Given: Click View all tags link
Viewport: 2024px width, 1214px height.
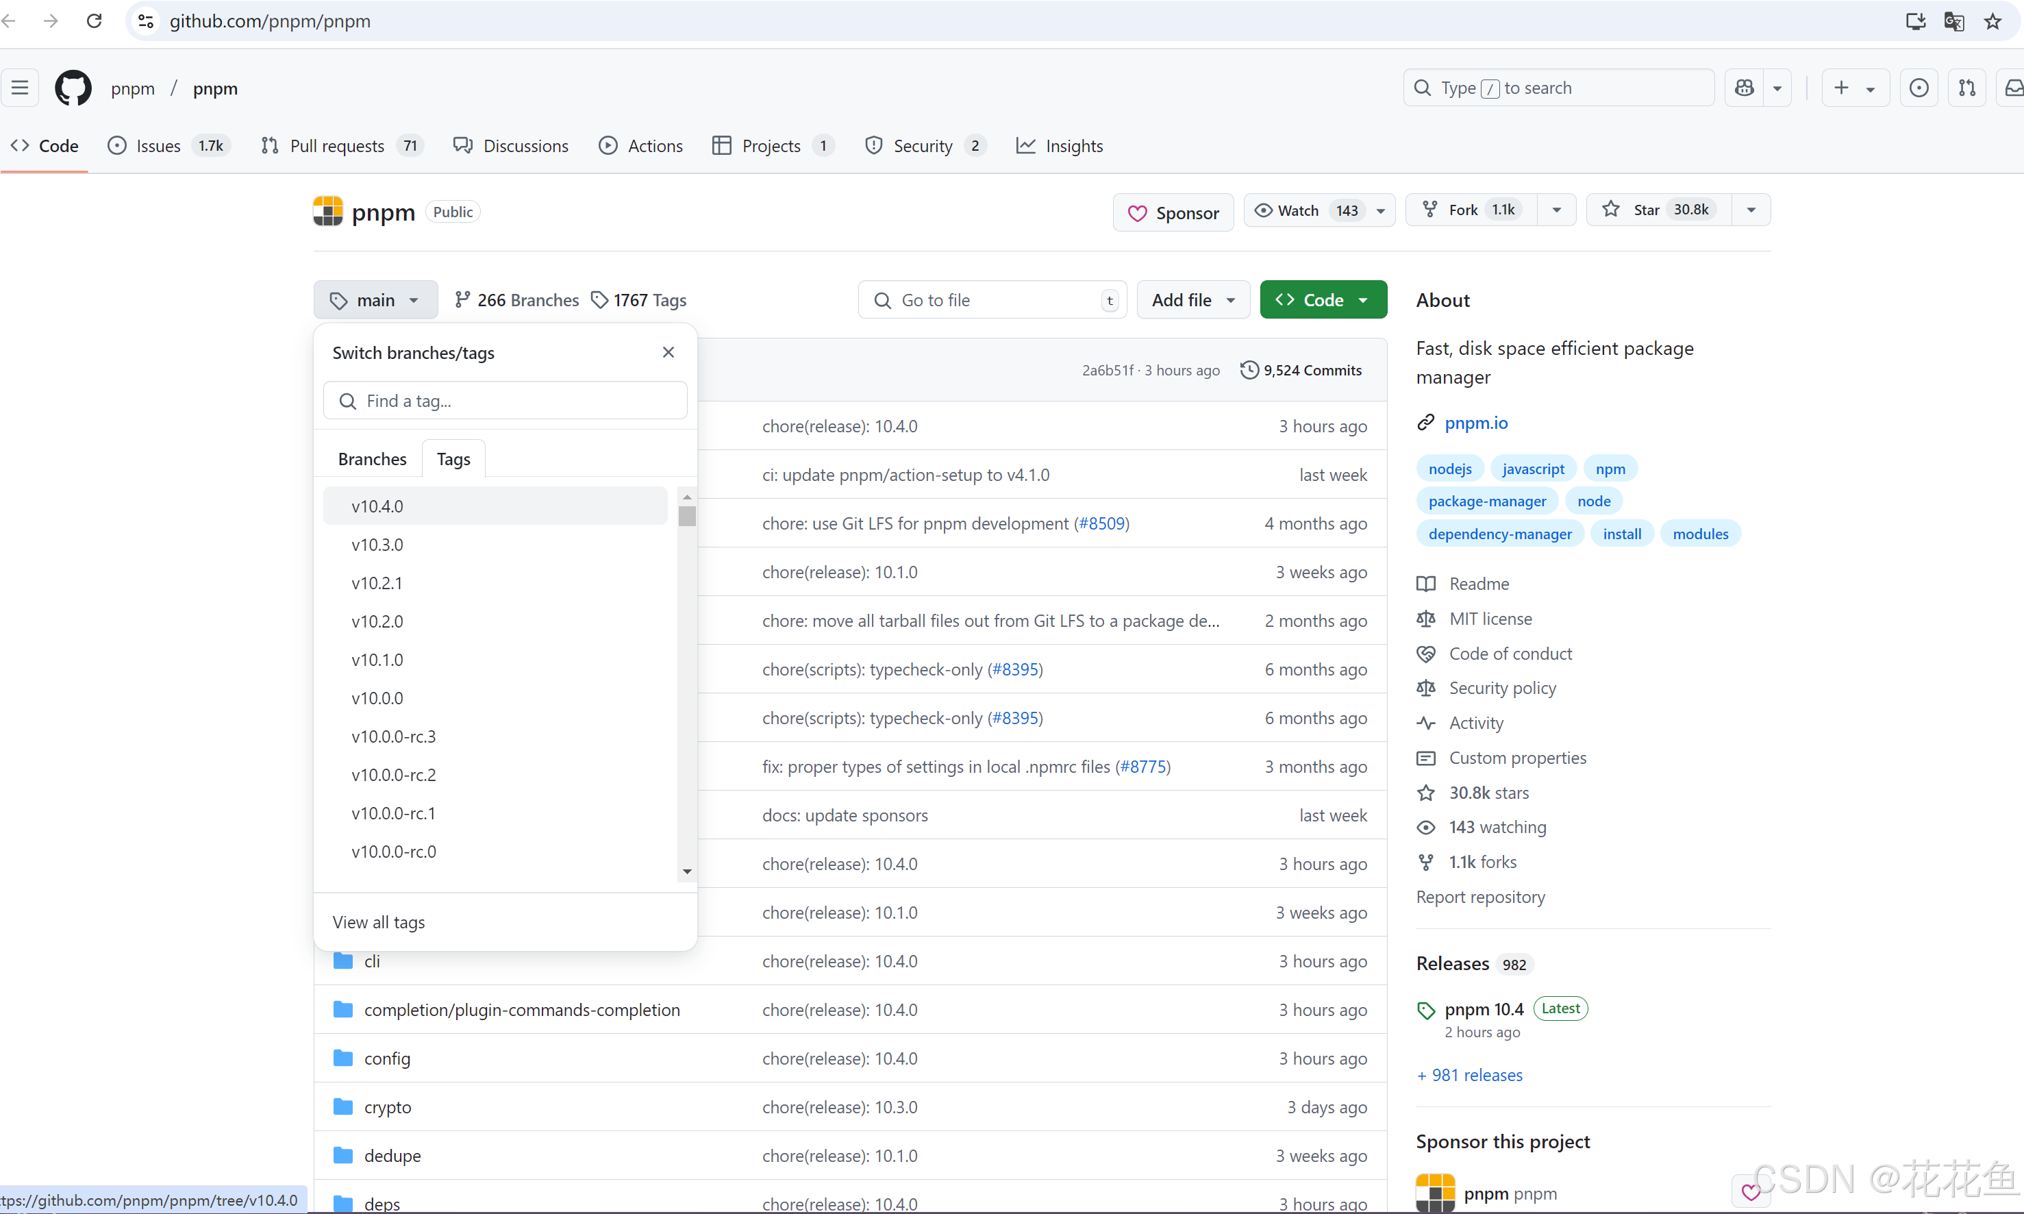Looking at the screenshot, I should 379,922.
